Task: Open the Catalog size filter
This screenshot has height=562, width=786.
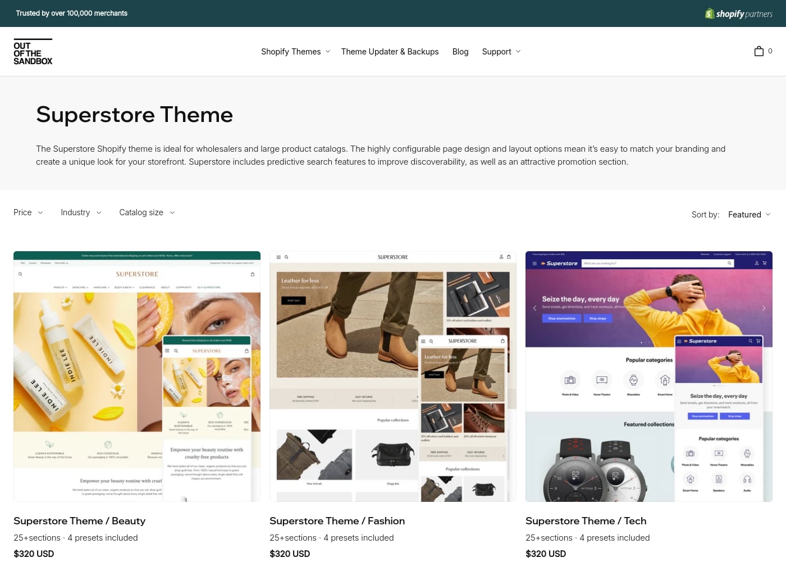Action: pyautogui.click(x=146, y=212)
